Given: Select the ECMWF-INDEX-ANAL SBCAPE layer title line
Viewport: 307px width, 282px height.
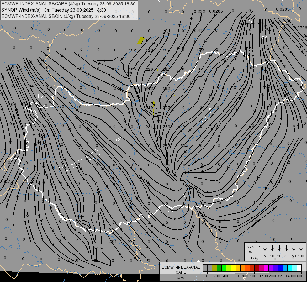Looking at the screenshot, I should tap(68, 4).
